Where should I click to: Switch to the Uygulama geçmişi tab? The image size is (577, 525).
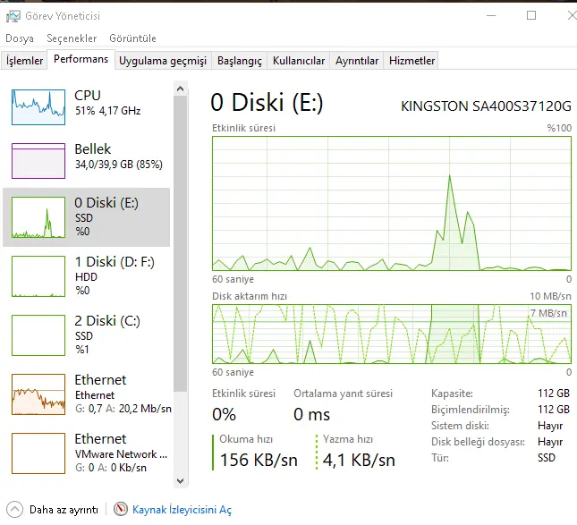click(x=163, y=60)
